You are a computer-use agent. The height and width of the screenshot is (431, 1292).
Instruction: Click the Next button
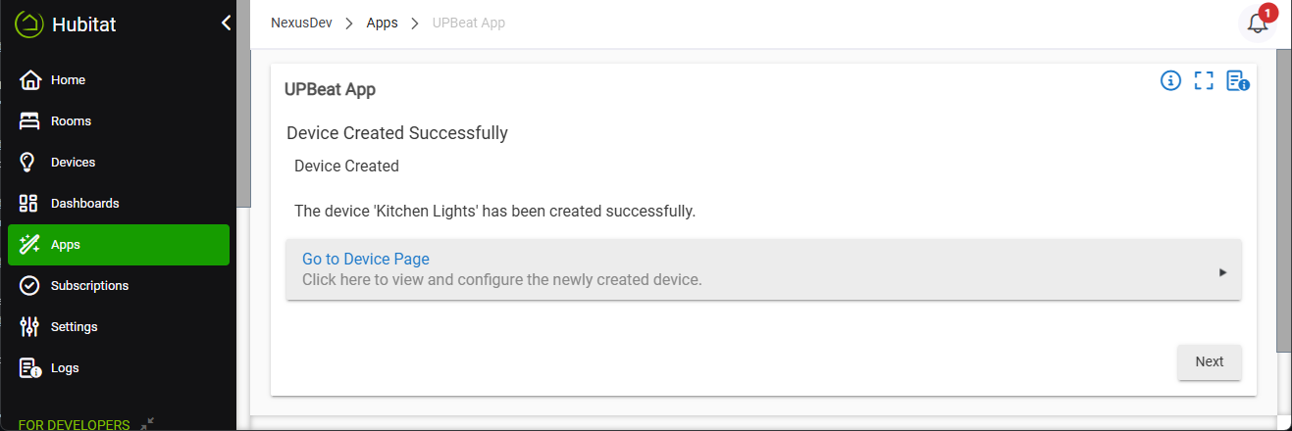click(x=1209, y=362)
